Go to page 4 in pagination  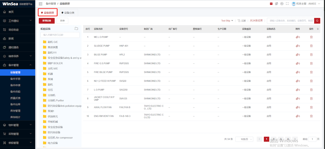pyautogui.click(x=288, y=139)
